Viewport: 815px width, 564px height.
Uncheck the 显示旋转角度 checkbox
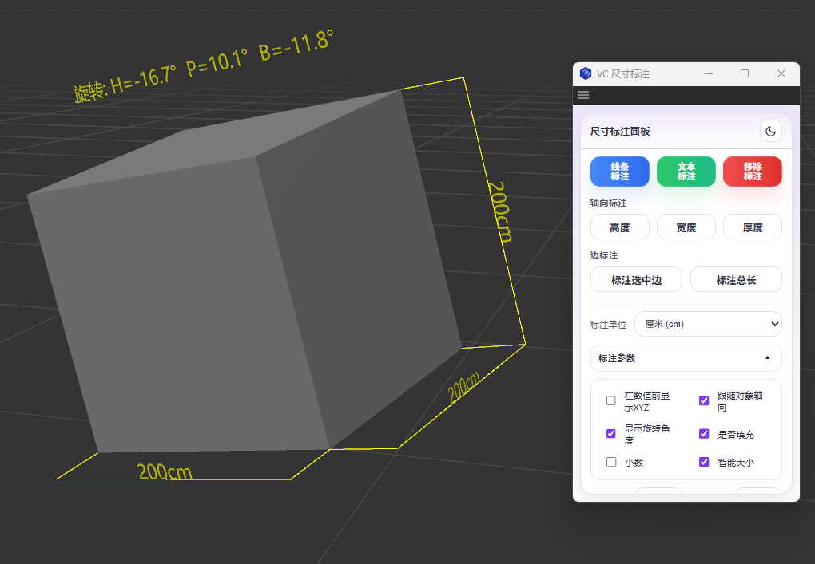(611, 434)
